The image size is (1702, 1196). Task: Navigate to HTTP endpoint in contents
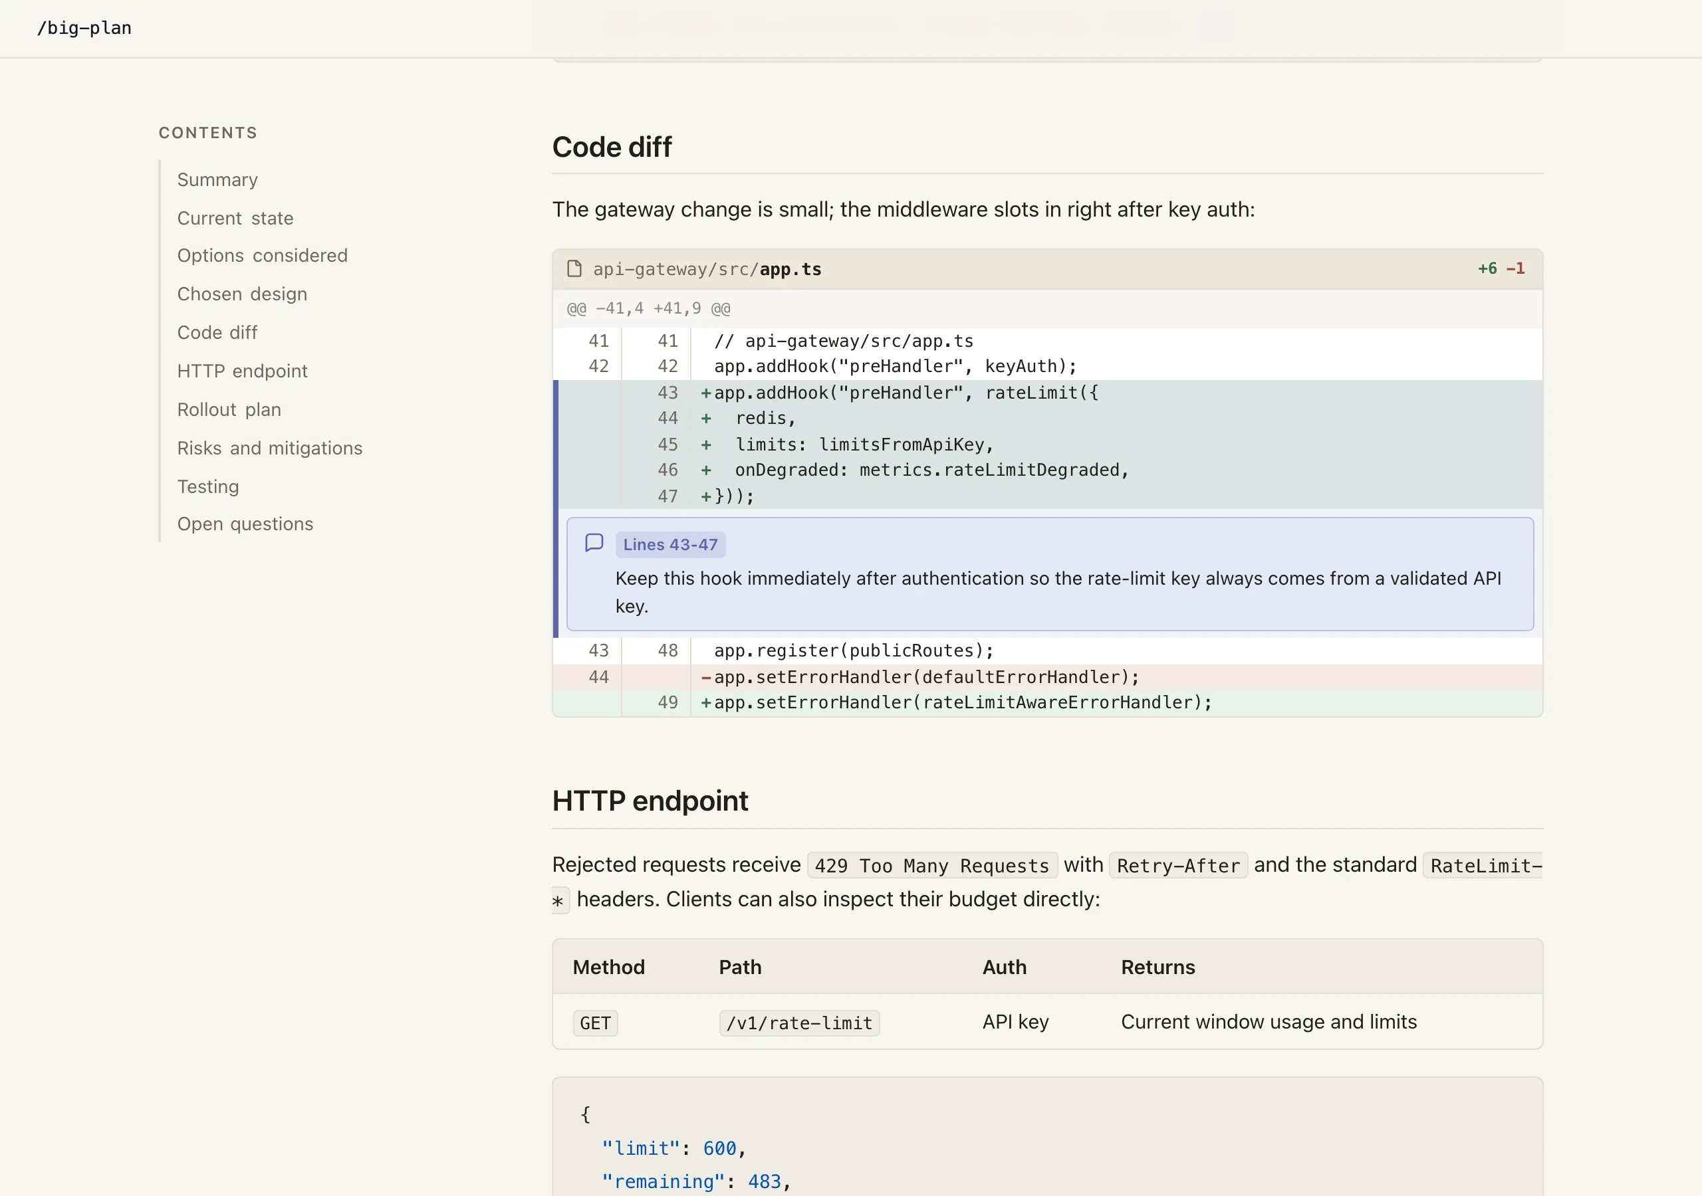click(x=241, y=371)
